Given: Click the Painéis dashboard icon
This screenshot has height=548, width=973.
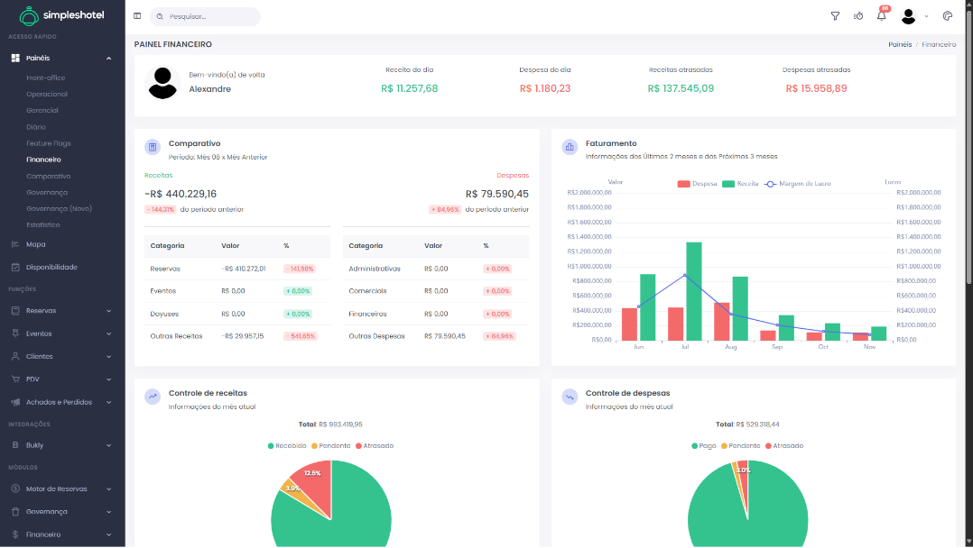Looking at the screenshot, I should 15,58.
